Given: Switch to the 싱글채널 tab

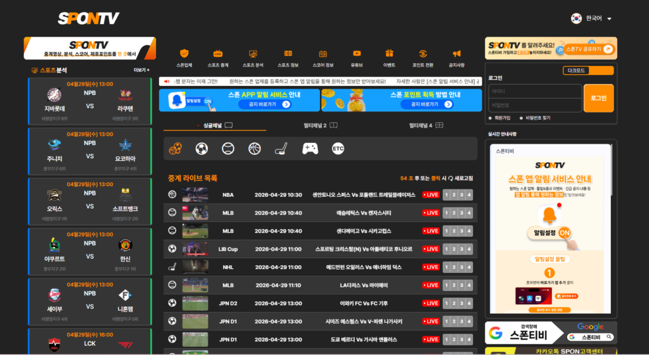Looking at the screenshot, I should 215,125.
